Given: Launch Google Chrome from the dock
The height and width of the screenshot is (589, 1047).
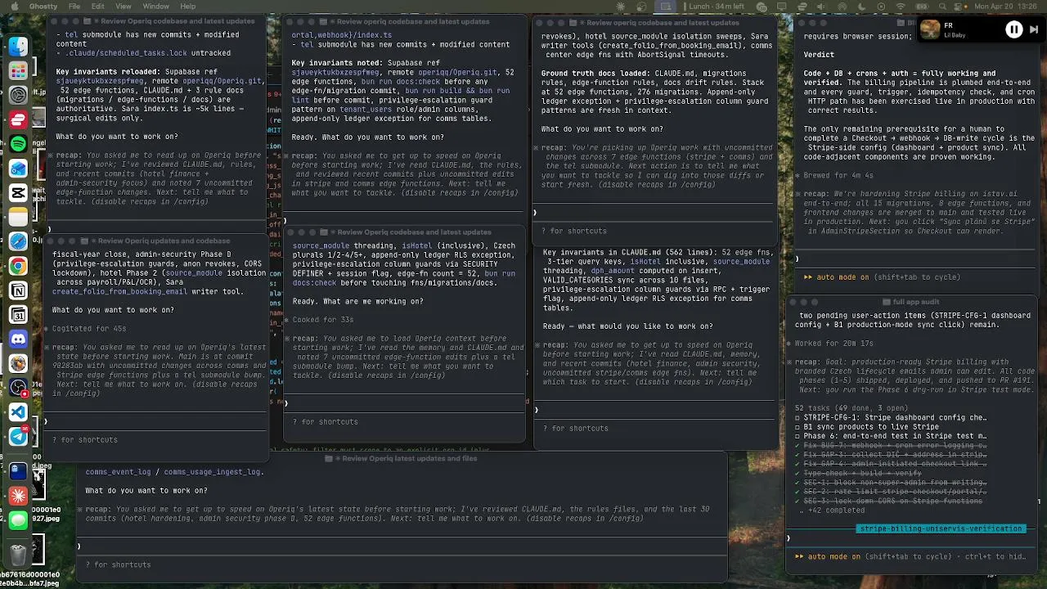Looking at the screenshot, I should 18,266.
